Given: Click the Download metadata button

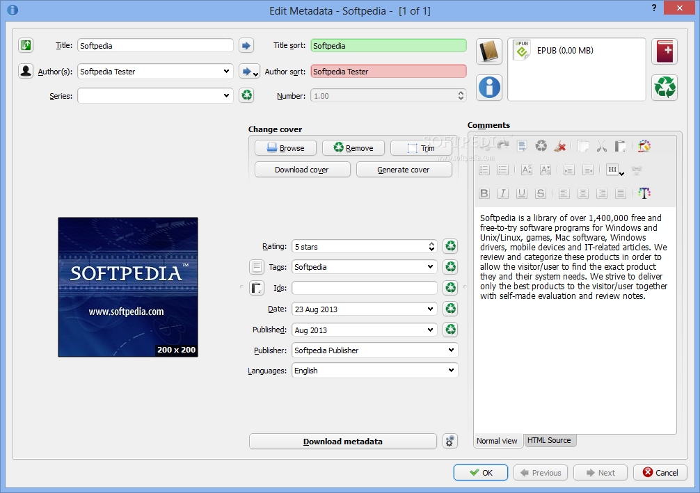Looking at the screenshot, I should click(343, 442).
